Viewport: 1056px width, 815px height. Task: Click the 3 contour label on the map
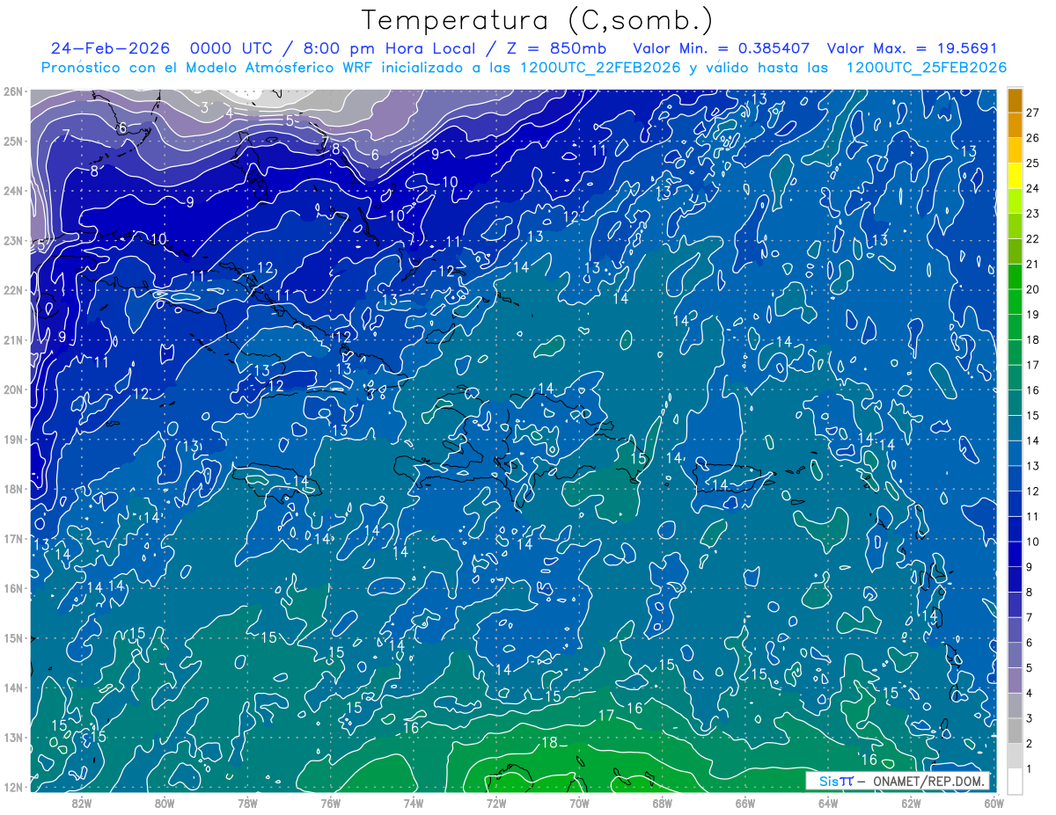[204, 107]
